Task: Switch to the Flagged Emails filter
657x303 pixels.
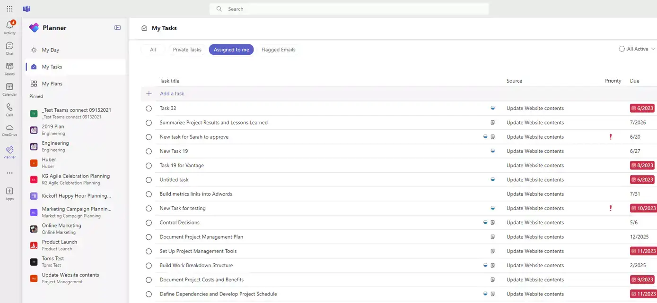Action: point(278,49)
